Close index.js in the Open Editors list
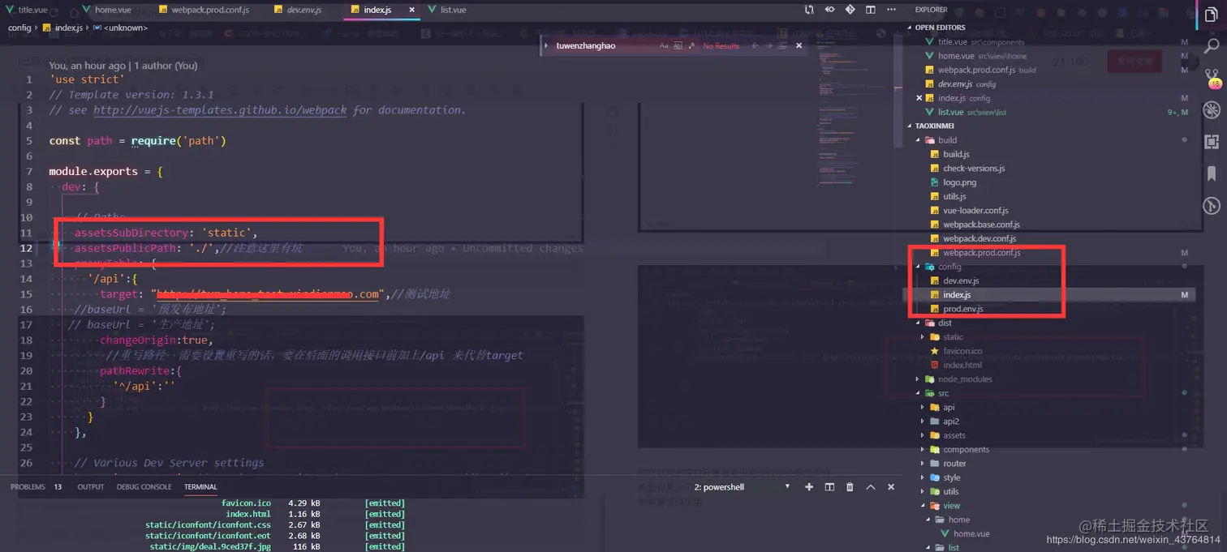This screenshot has height=552, width=1227. click(919, 98)
